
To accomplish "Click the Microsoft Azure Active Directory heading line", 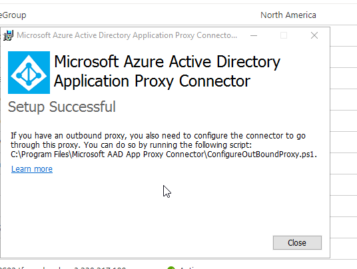I will click(167, 62).
